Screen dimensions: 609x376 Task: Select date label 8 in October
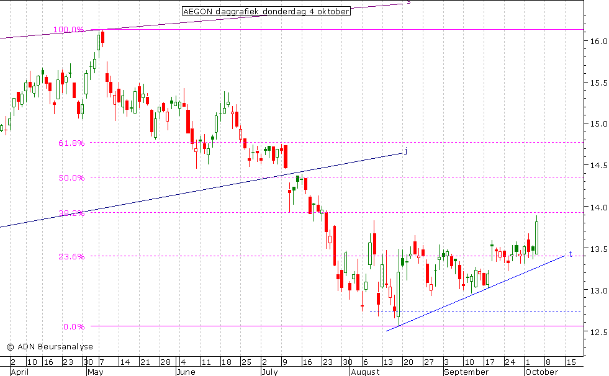point(548,362)
